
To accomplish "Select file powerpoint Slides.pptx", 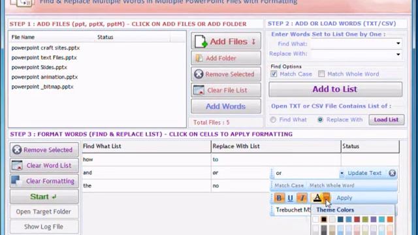I will (39, 67).
